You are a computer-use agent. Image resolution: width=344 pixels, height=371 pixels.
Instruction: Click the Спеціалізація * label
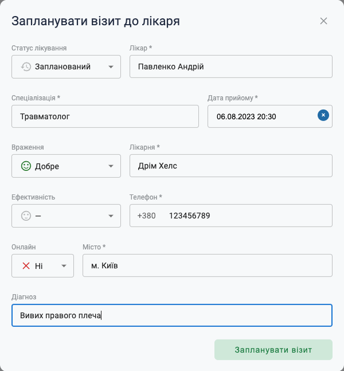pyautogui.click(x=36, y=97)
